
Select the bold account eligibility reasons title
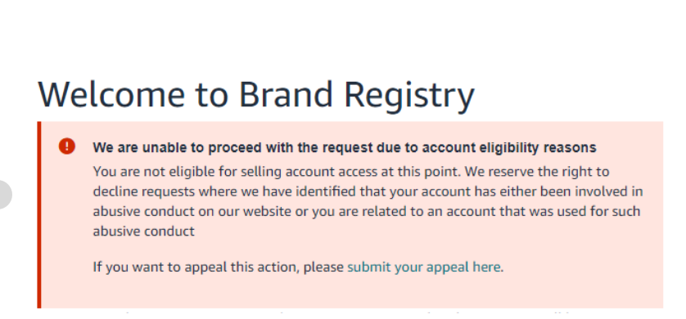point(345,148)
